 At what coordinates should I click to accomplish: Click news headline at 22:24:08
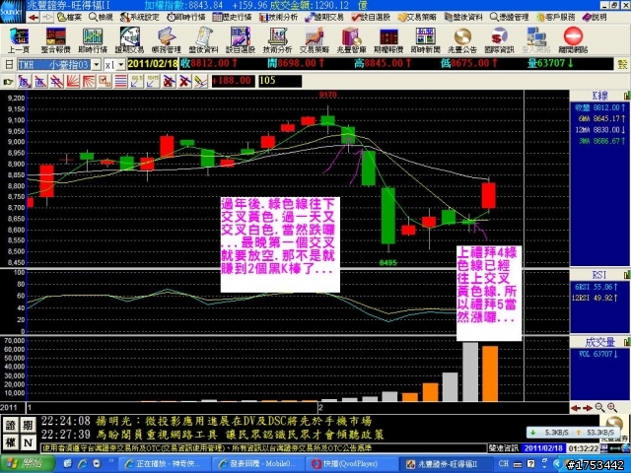[x=234, y=421]
